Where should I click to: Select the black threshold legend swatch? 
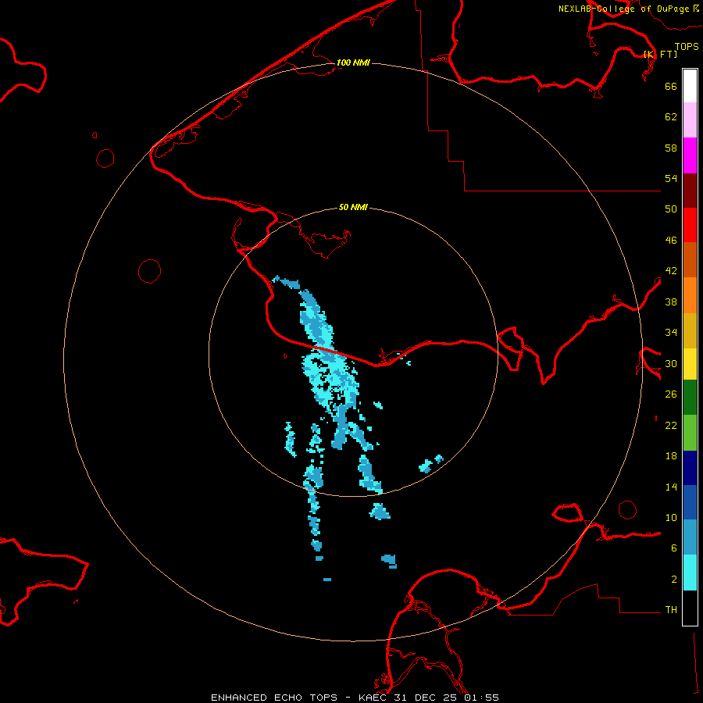point(690,608)
